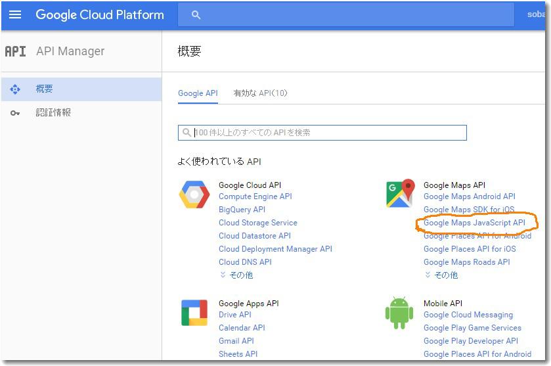
Task: Click the Google Cloud Platform title
Action: coord(100,14)
